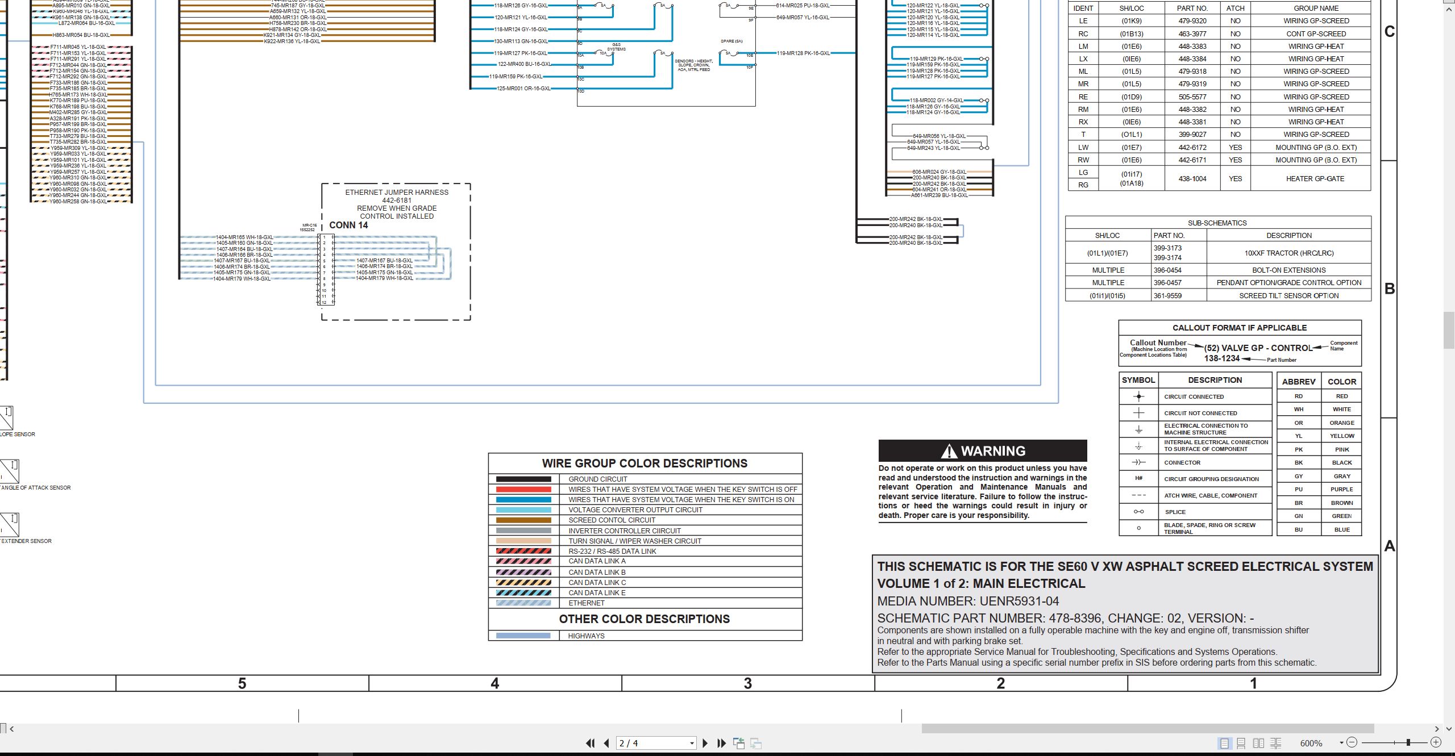This screenshot has width=1455, height=756.
Task: Zoom out with the minus button
Action: tap(1352, 742)
